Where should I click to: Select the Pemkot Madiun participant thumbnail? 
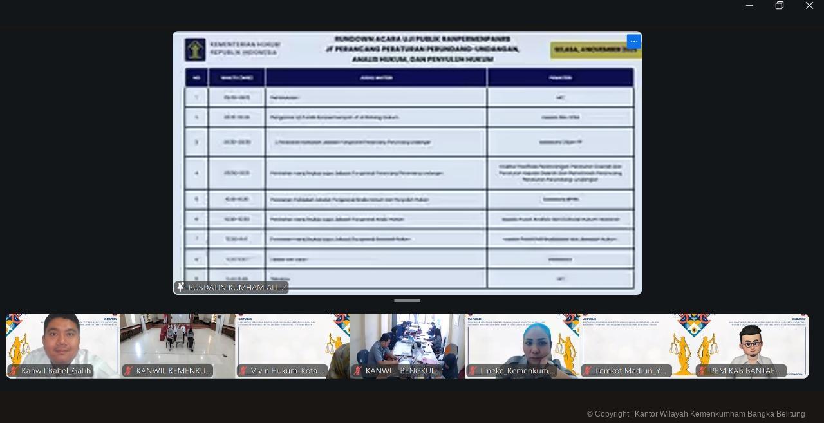coord(637,341)
